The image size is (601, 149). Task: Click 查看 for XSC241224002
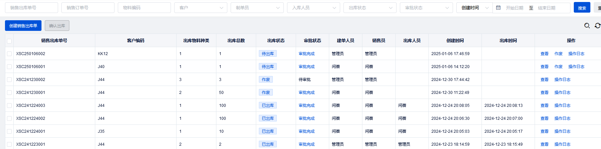(x=545, y=118)
